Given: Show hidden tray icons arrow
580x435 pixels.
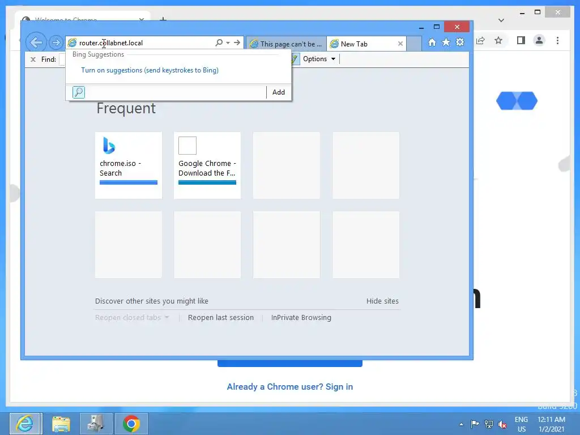Looking at the screenshot, I should coord(461,424).
